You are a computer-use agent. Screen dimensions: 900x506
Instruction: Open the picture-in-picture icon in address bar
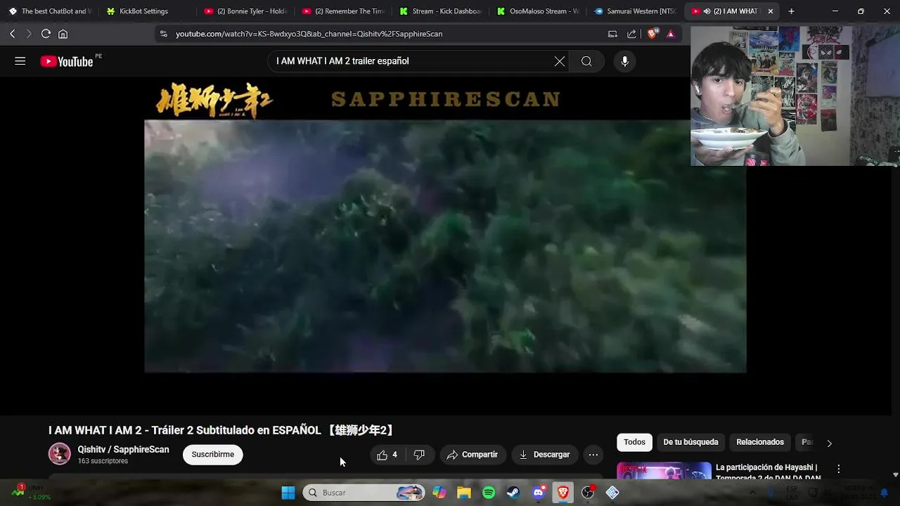(x=612, y=34)
